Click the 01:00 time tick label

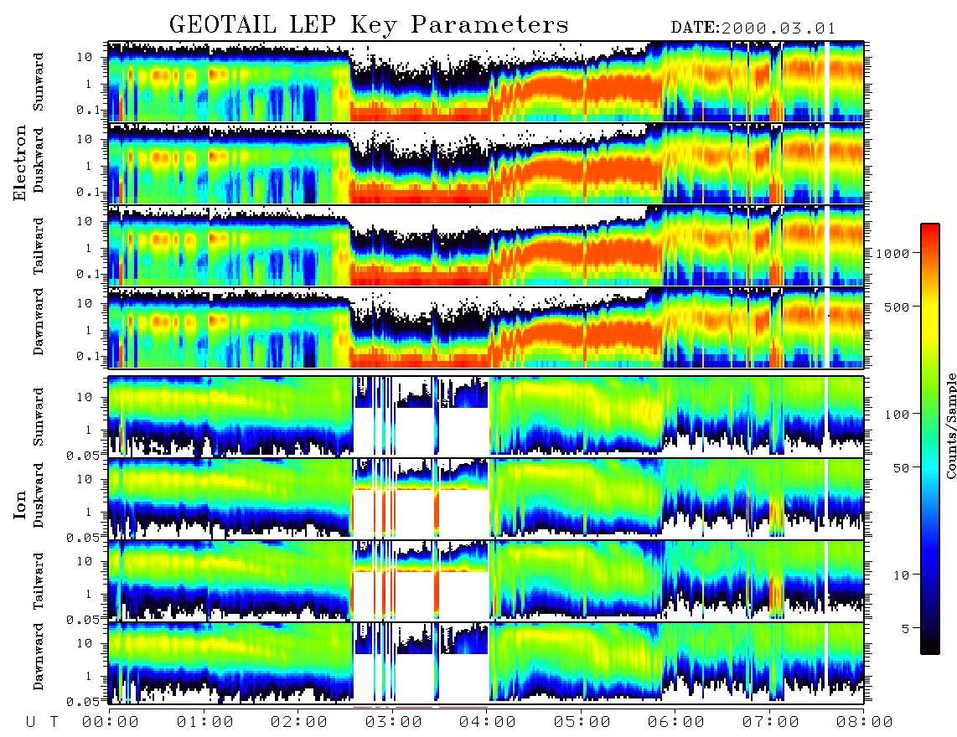[x=204, y=722]
